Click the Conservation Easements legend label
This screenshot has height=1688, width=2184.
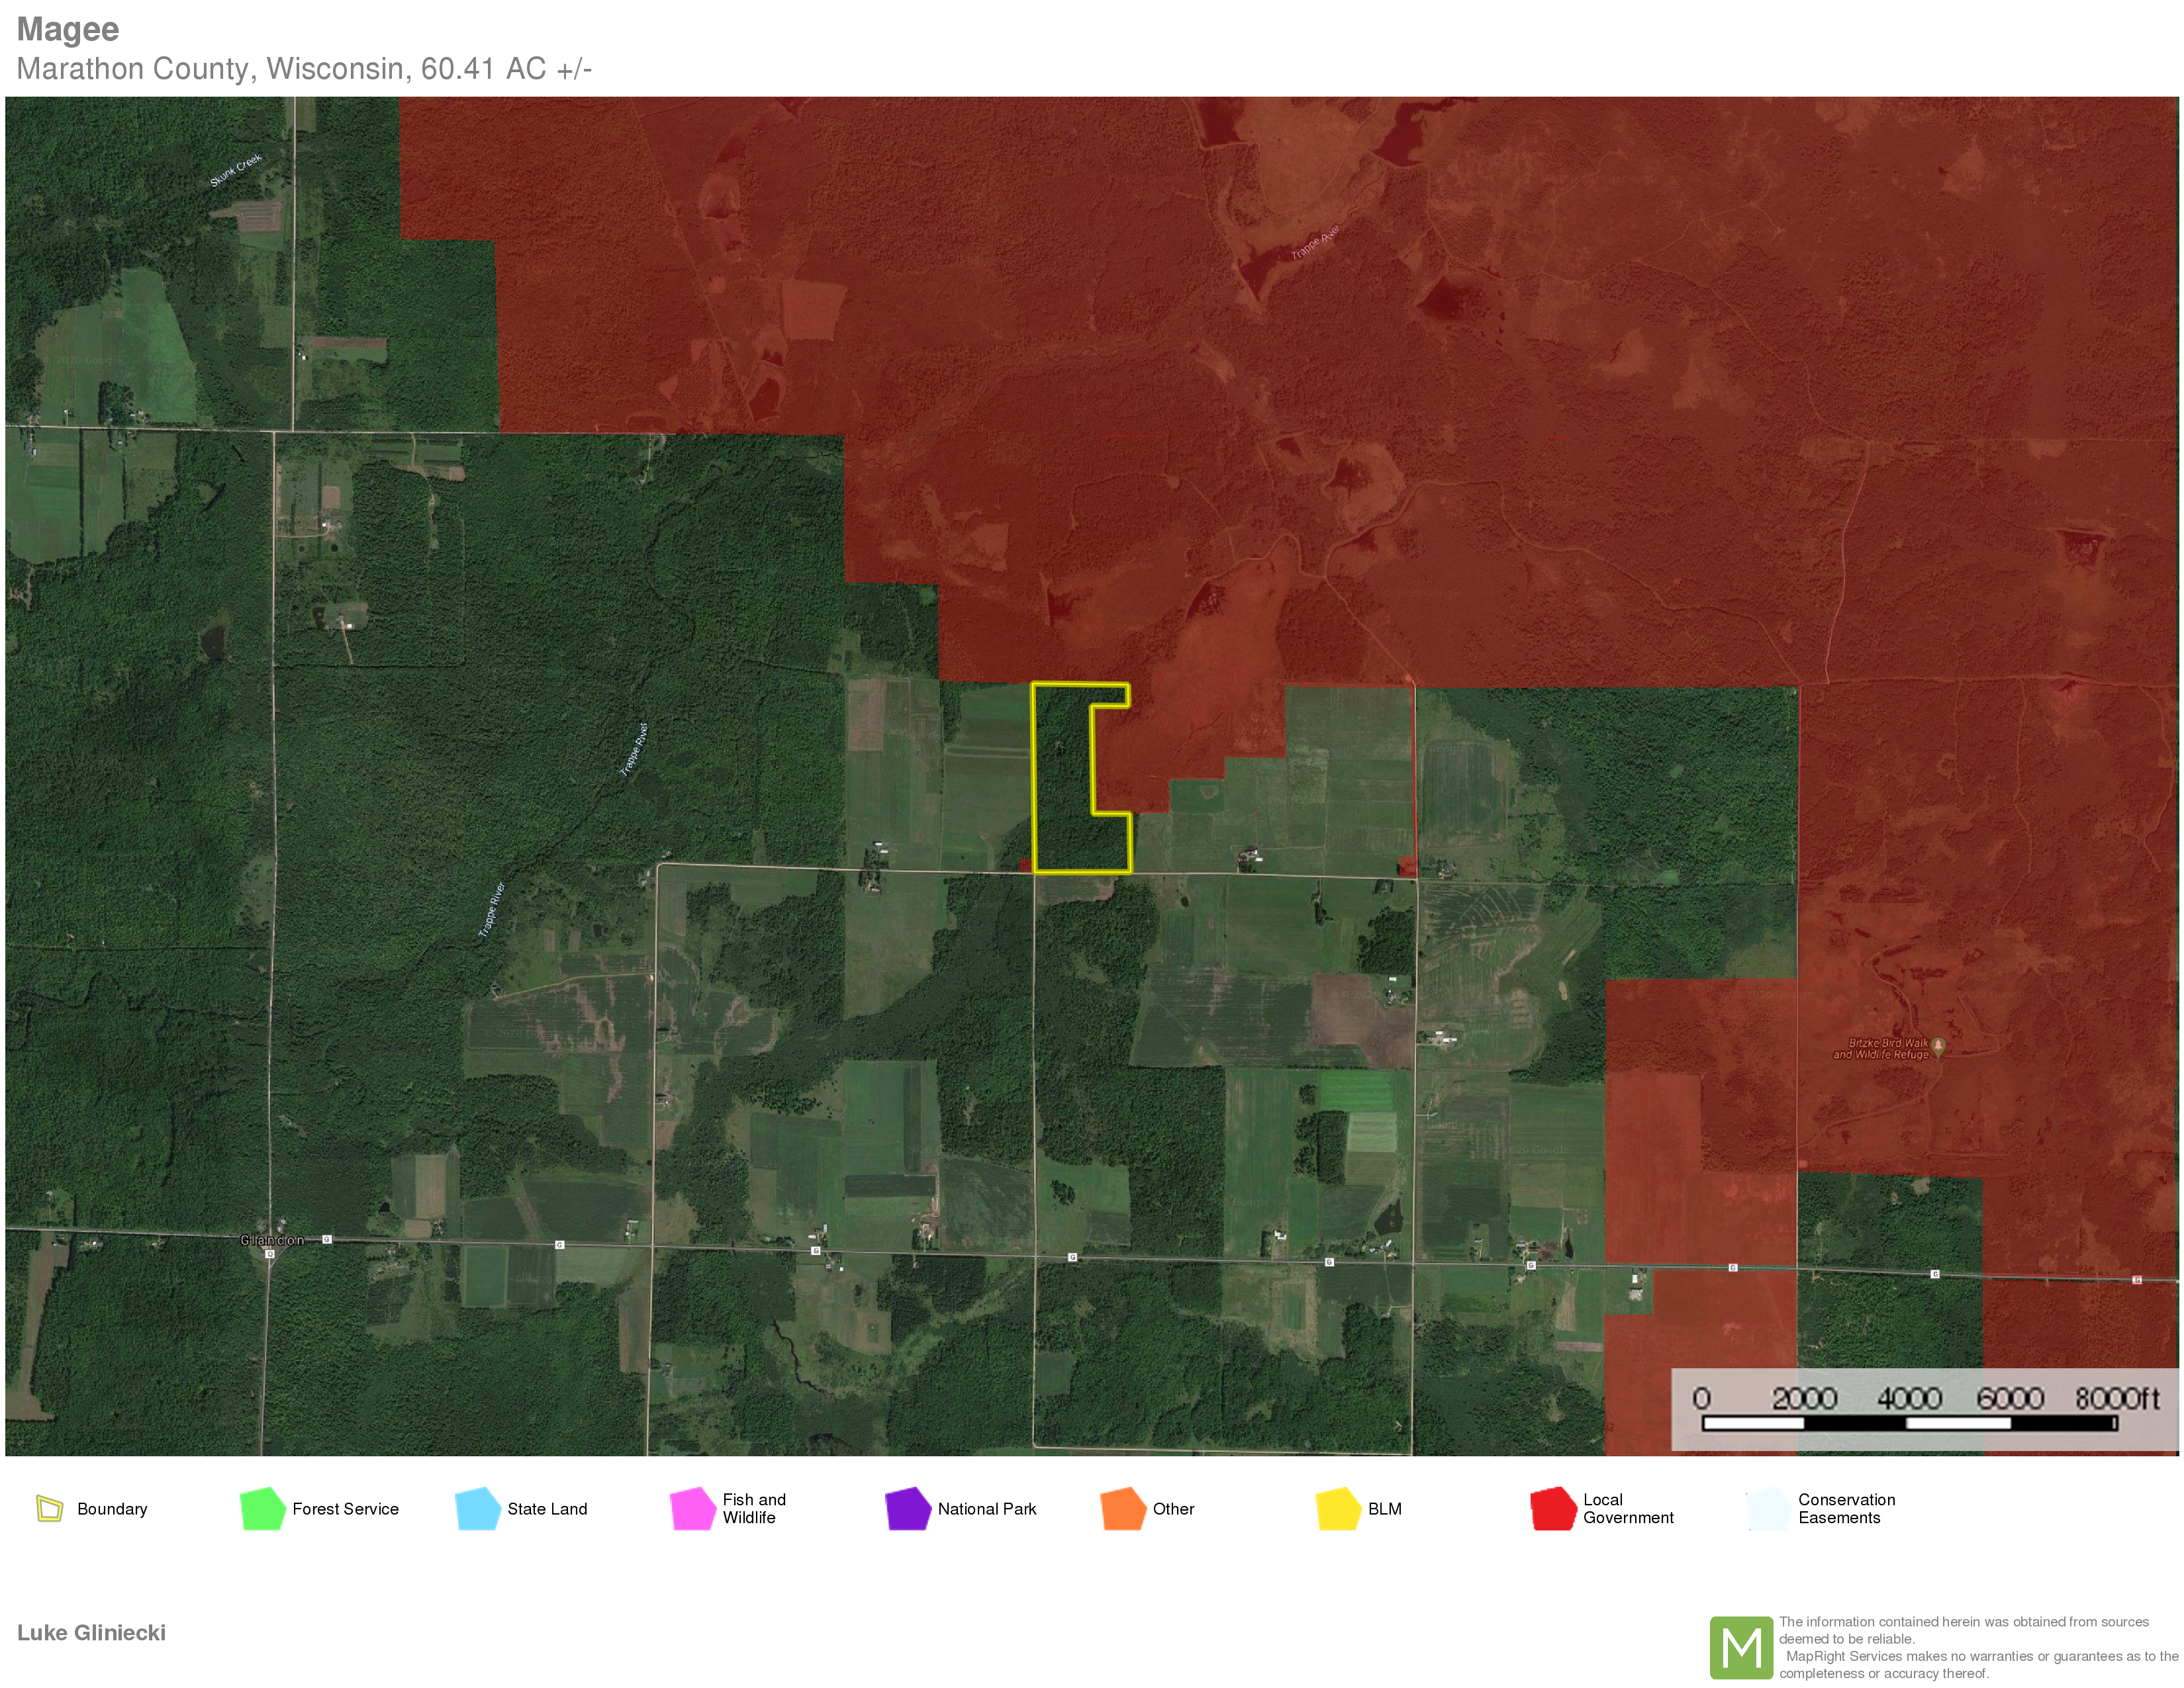[1846, 1508]
